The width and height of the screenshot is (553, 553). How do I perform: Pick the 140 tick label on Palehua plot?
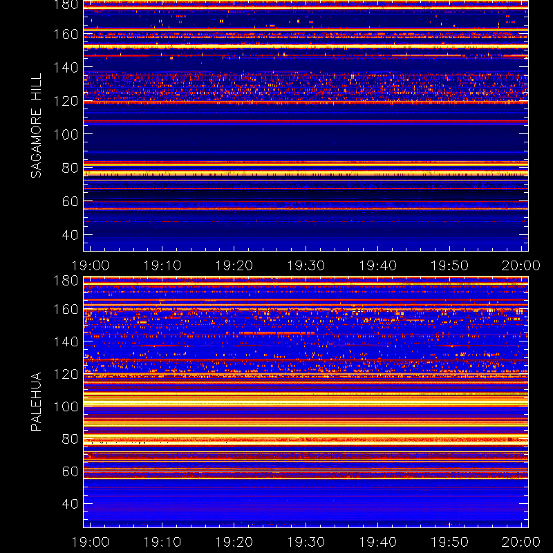pyautogui.click(x=66, y=341)
